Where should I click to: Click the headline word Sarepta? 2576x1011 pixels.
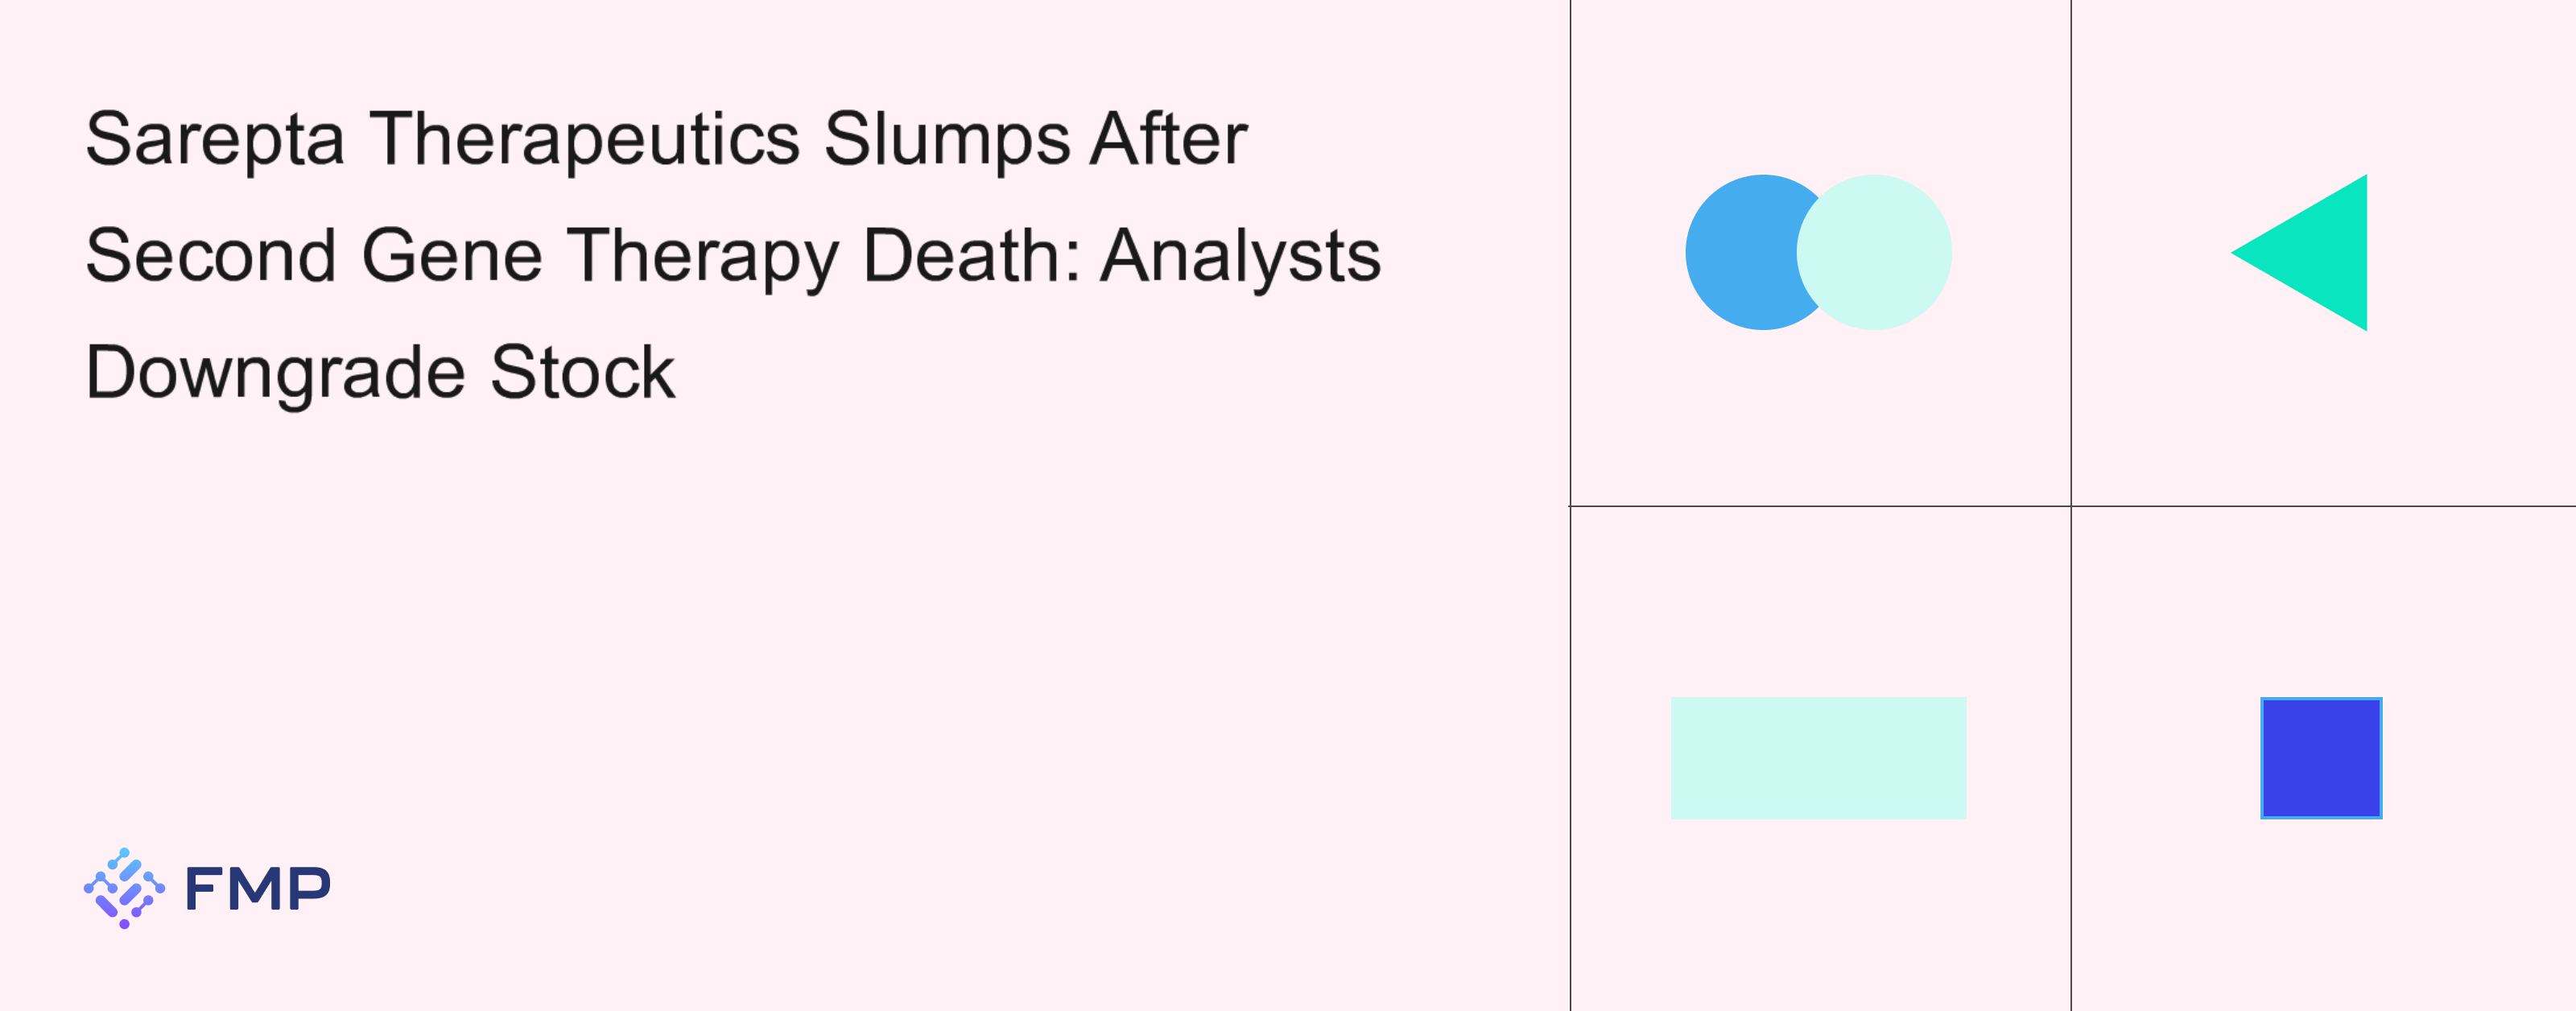click(215, 139)
